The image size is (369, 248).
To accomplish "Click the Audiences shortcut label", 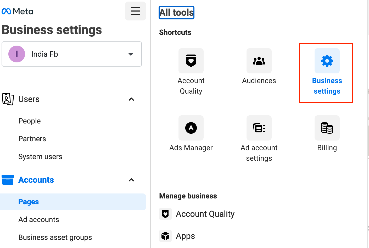I will coord(259,81).
